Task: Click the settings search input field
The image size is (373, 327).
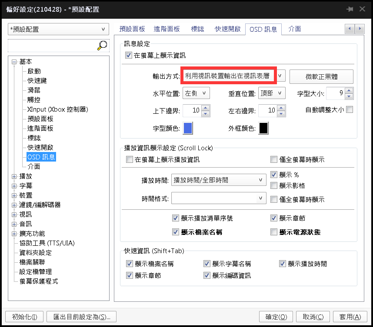Action: (52, 46)
